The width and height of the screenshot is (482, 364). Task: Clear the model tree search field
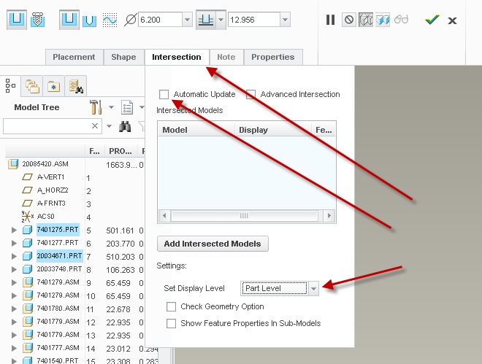pos(95,126)
